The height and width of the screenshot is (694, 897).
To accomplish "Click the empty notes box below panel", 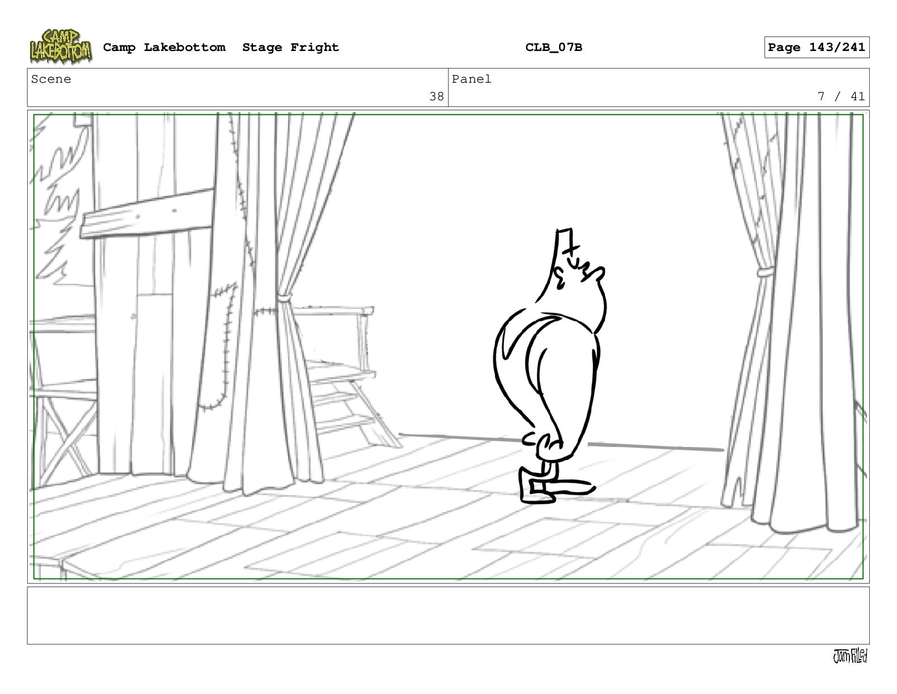I will click(448, 615).
